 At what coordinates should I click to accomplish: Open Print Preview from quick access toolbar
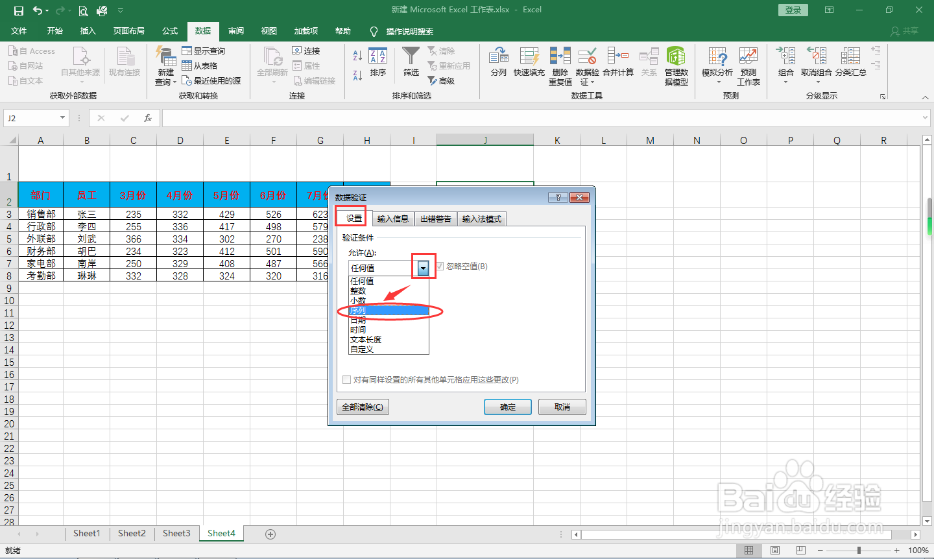(83, 10)
